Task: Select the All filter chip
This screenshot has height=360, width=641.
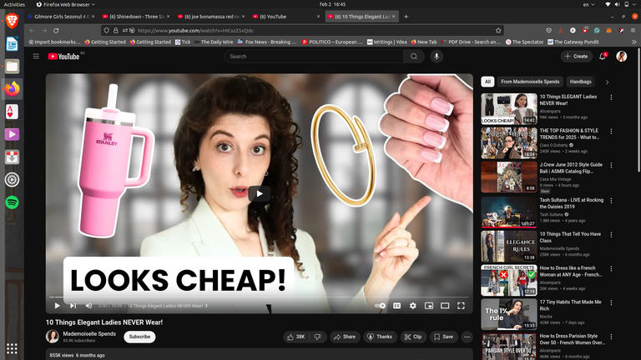Action: [x=487, y=82]
